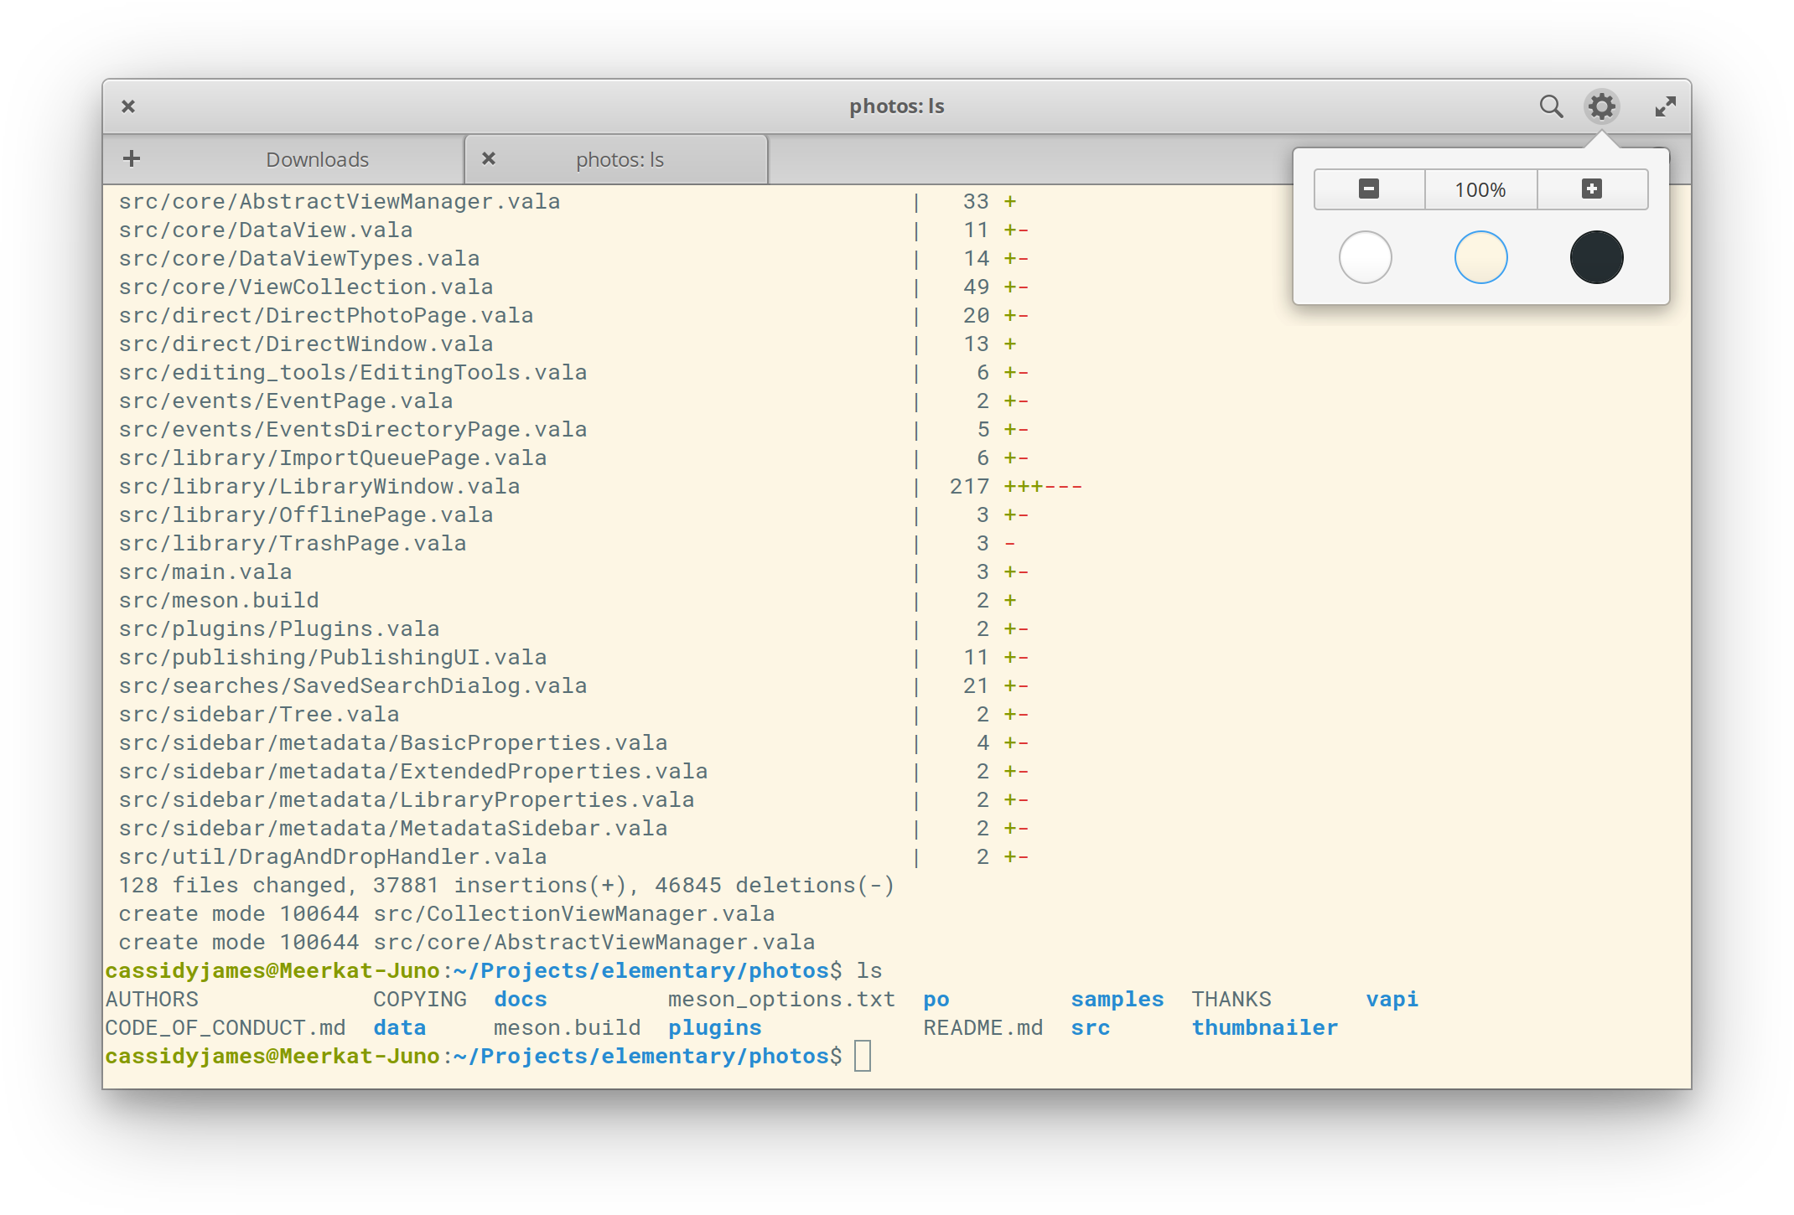1794x1215 pixels.
Task: Select the Solarized Light cream scheme
Action: point(1480,257)
